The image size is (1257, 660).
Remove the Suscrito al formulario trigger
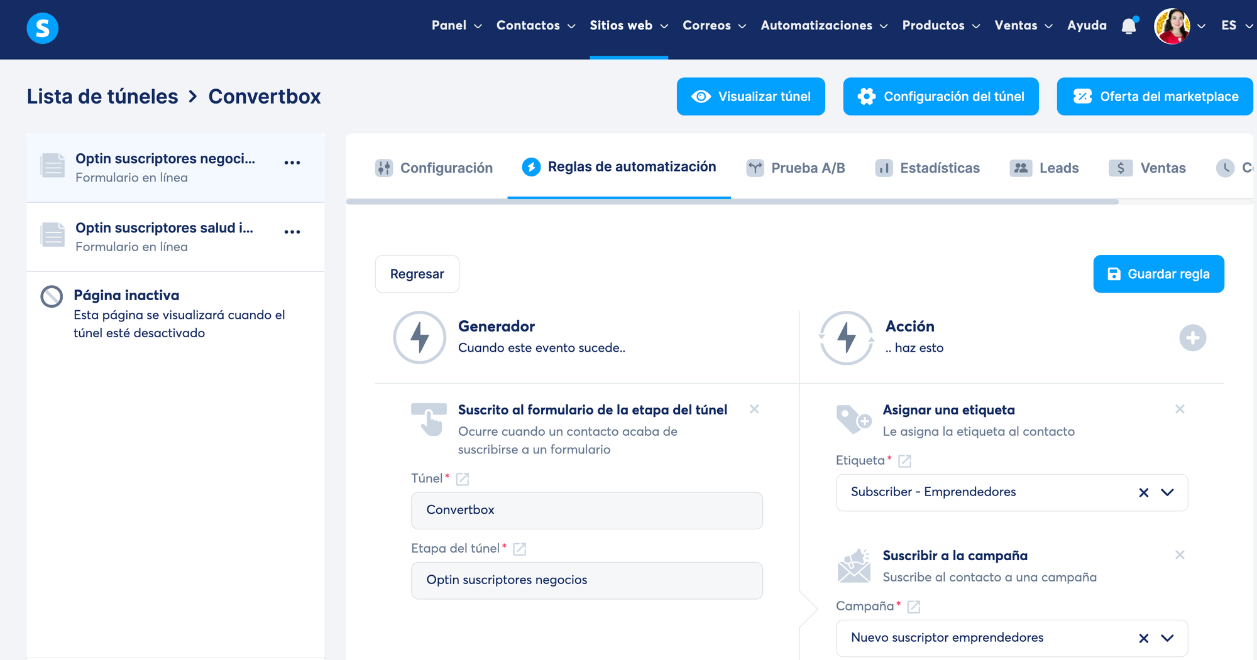pyautogui.click(x=754, y=409)
